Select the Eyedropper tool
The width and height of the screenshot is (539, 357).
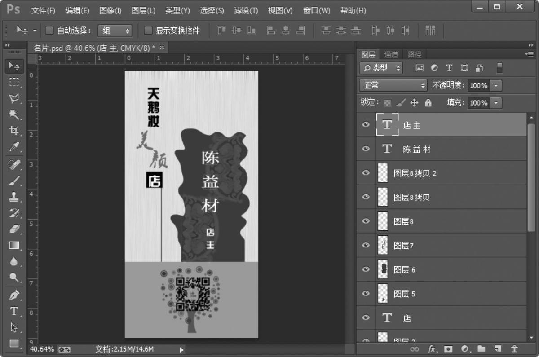14,146
